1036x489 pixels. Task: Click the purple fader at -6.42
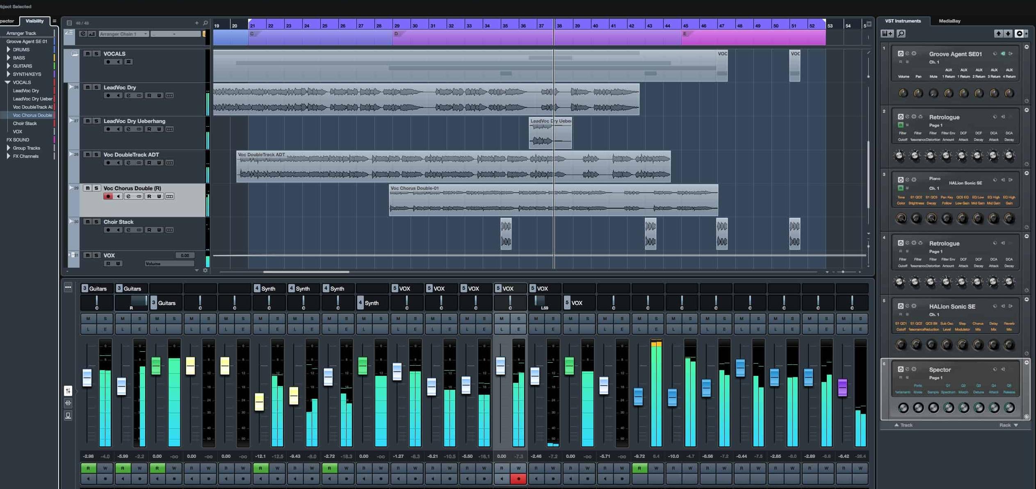click(842, 387)
